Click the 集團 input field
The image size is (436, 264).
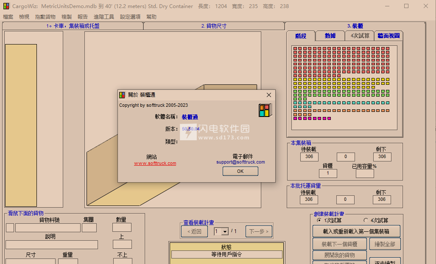(x=89, y=228)
